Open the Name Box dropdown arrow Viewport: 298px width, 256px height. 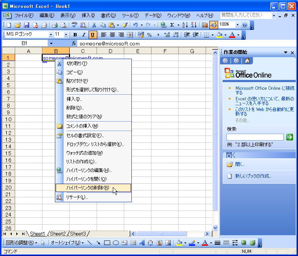click(51, 44)
